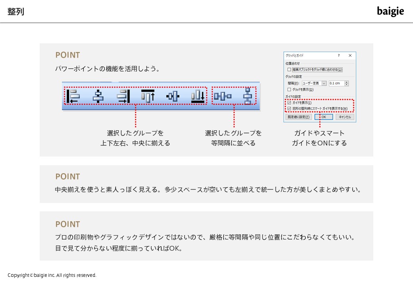Select the Align Right icon

[123, 96]
